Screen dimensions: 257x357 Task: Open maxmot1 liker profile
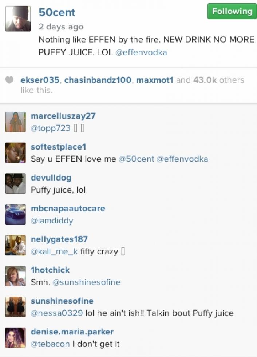(155, 80)
